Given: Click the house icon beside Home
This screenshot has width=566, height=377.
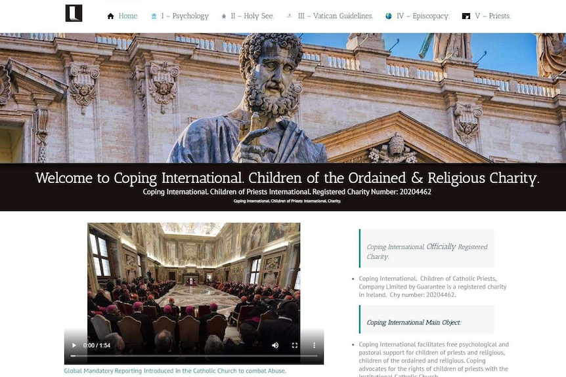Looking at the screenshot, I should [110, 16].
